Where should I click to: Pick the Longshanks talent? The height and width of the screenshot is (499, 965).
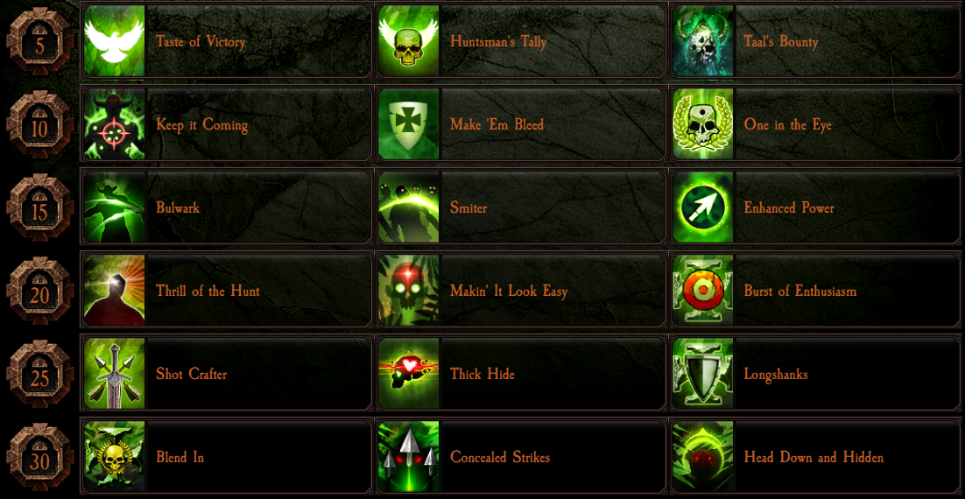[x=815, y=374]
